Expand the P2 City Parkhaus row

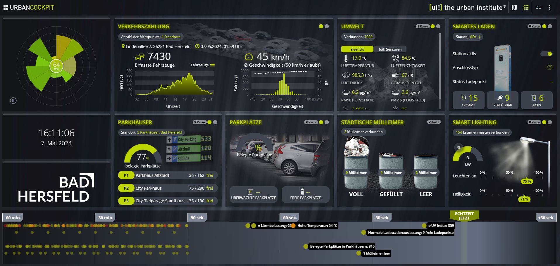(x=168, y=188)
